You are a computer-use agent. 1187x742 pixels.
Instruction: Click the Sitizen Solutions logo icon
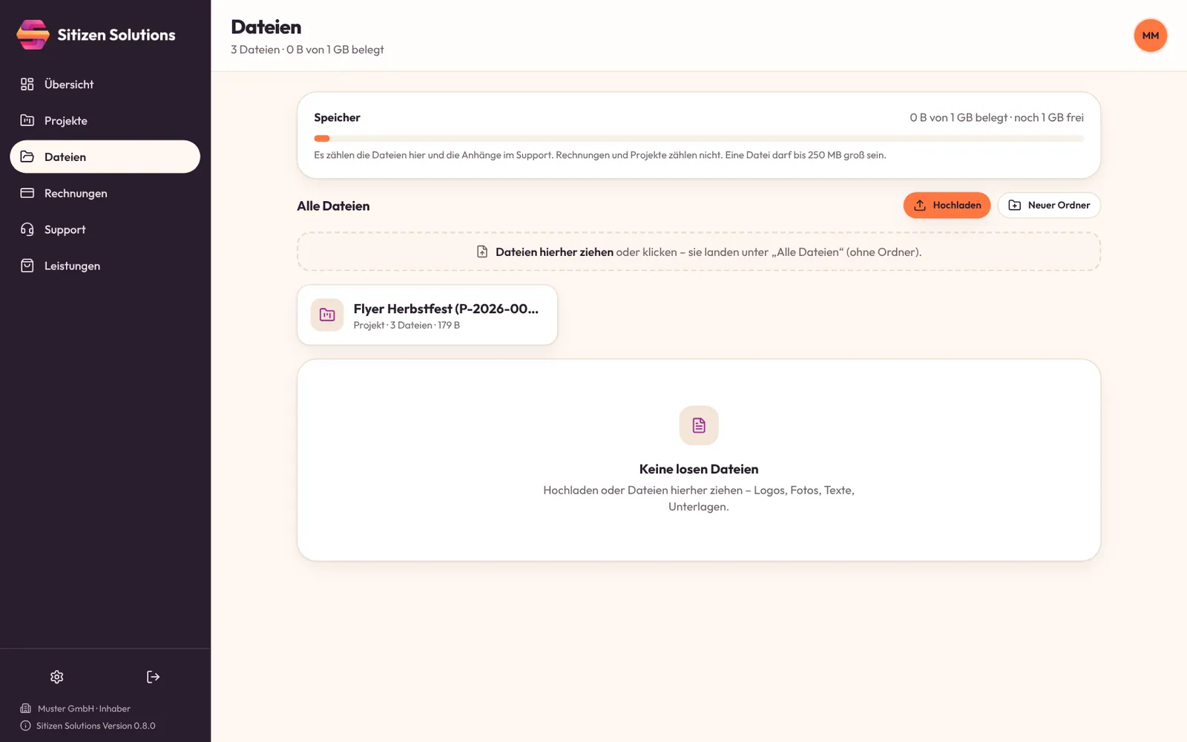tap(33, 35)
